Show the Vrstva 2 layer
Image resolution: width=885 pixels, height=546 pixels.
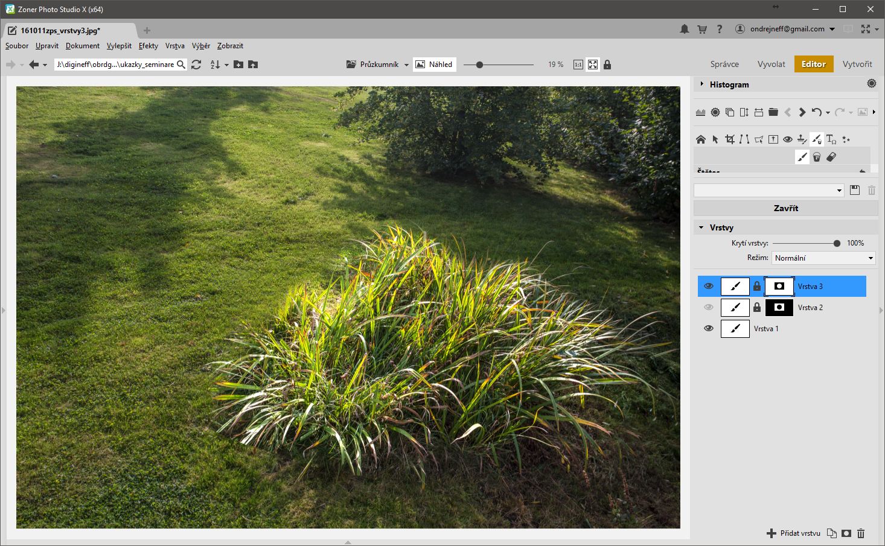pyautogui.click(x=709, y=308)
